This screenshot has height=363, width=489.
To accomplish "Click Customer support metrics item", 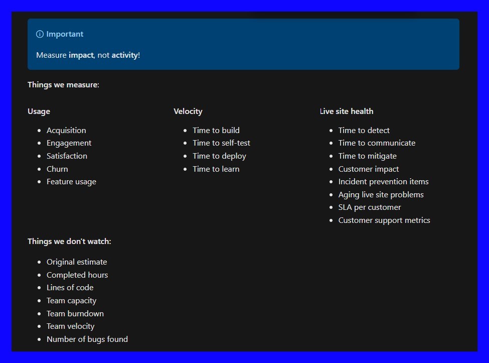I will tap(384, 220).
